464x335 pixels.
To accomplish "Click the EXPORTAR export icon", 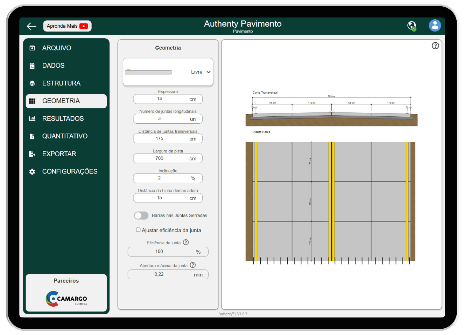I will click(32, 154).
